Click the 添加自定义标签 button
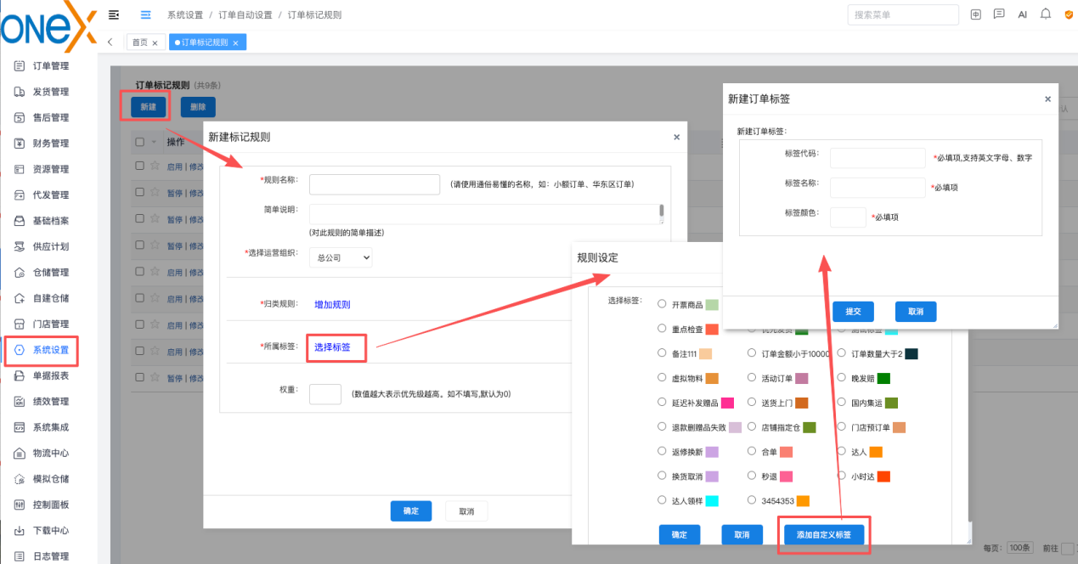Image resolution: width=1078 pixels, height=564 pixels. coord(823,534)
